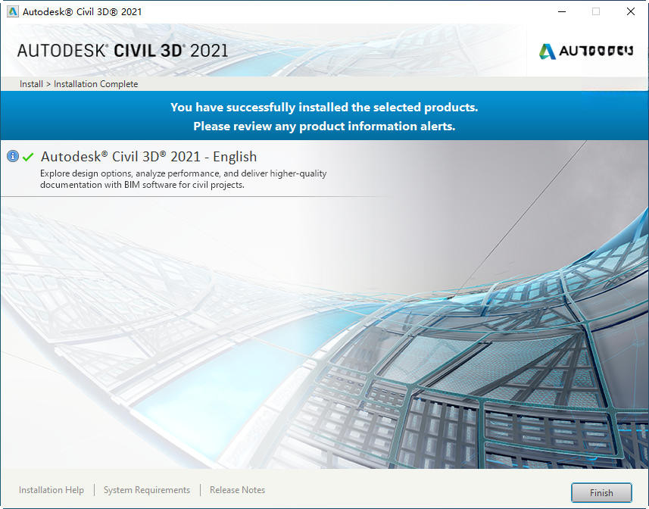Click the 'Please review any product information alerts' text
649x509 pixels.
pyautogui.click(x=324, y=126)
